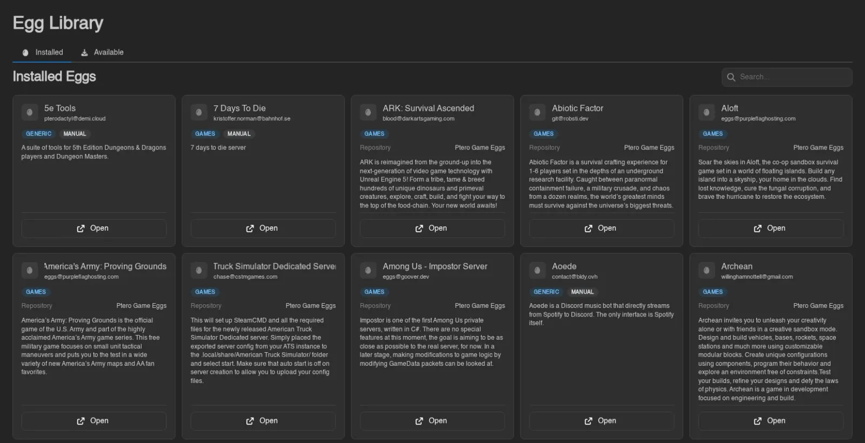
Task: Open the Aoede egg
Action: [x=601, y=421]
